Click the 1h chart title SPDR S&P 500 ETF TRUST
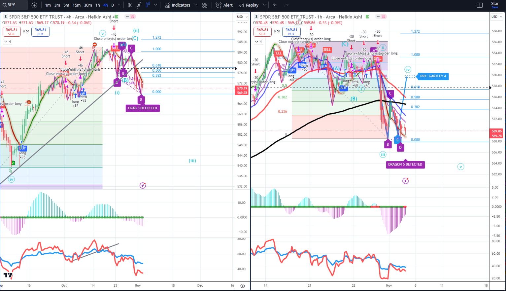This screenshot has width=506, height=291. pyautogui.click(x=287, y=17)
